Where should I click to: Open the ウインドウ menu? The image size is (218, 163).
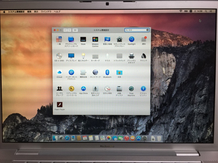coord(46,12)
